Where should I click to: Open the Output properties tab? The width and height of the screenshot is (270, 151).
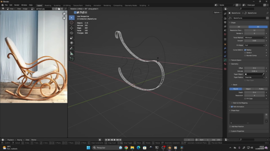(225, 22)
